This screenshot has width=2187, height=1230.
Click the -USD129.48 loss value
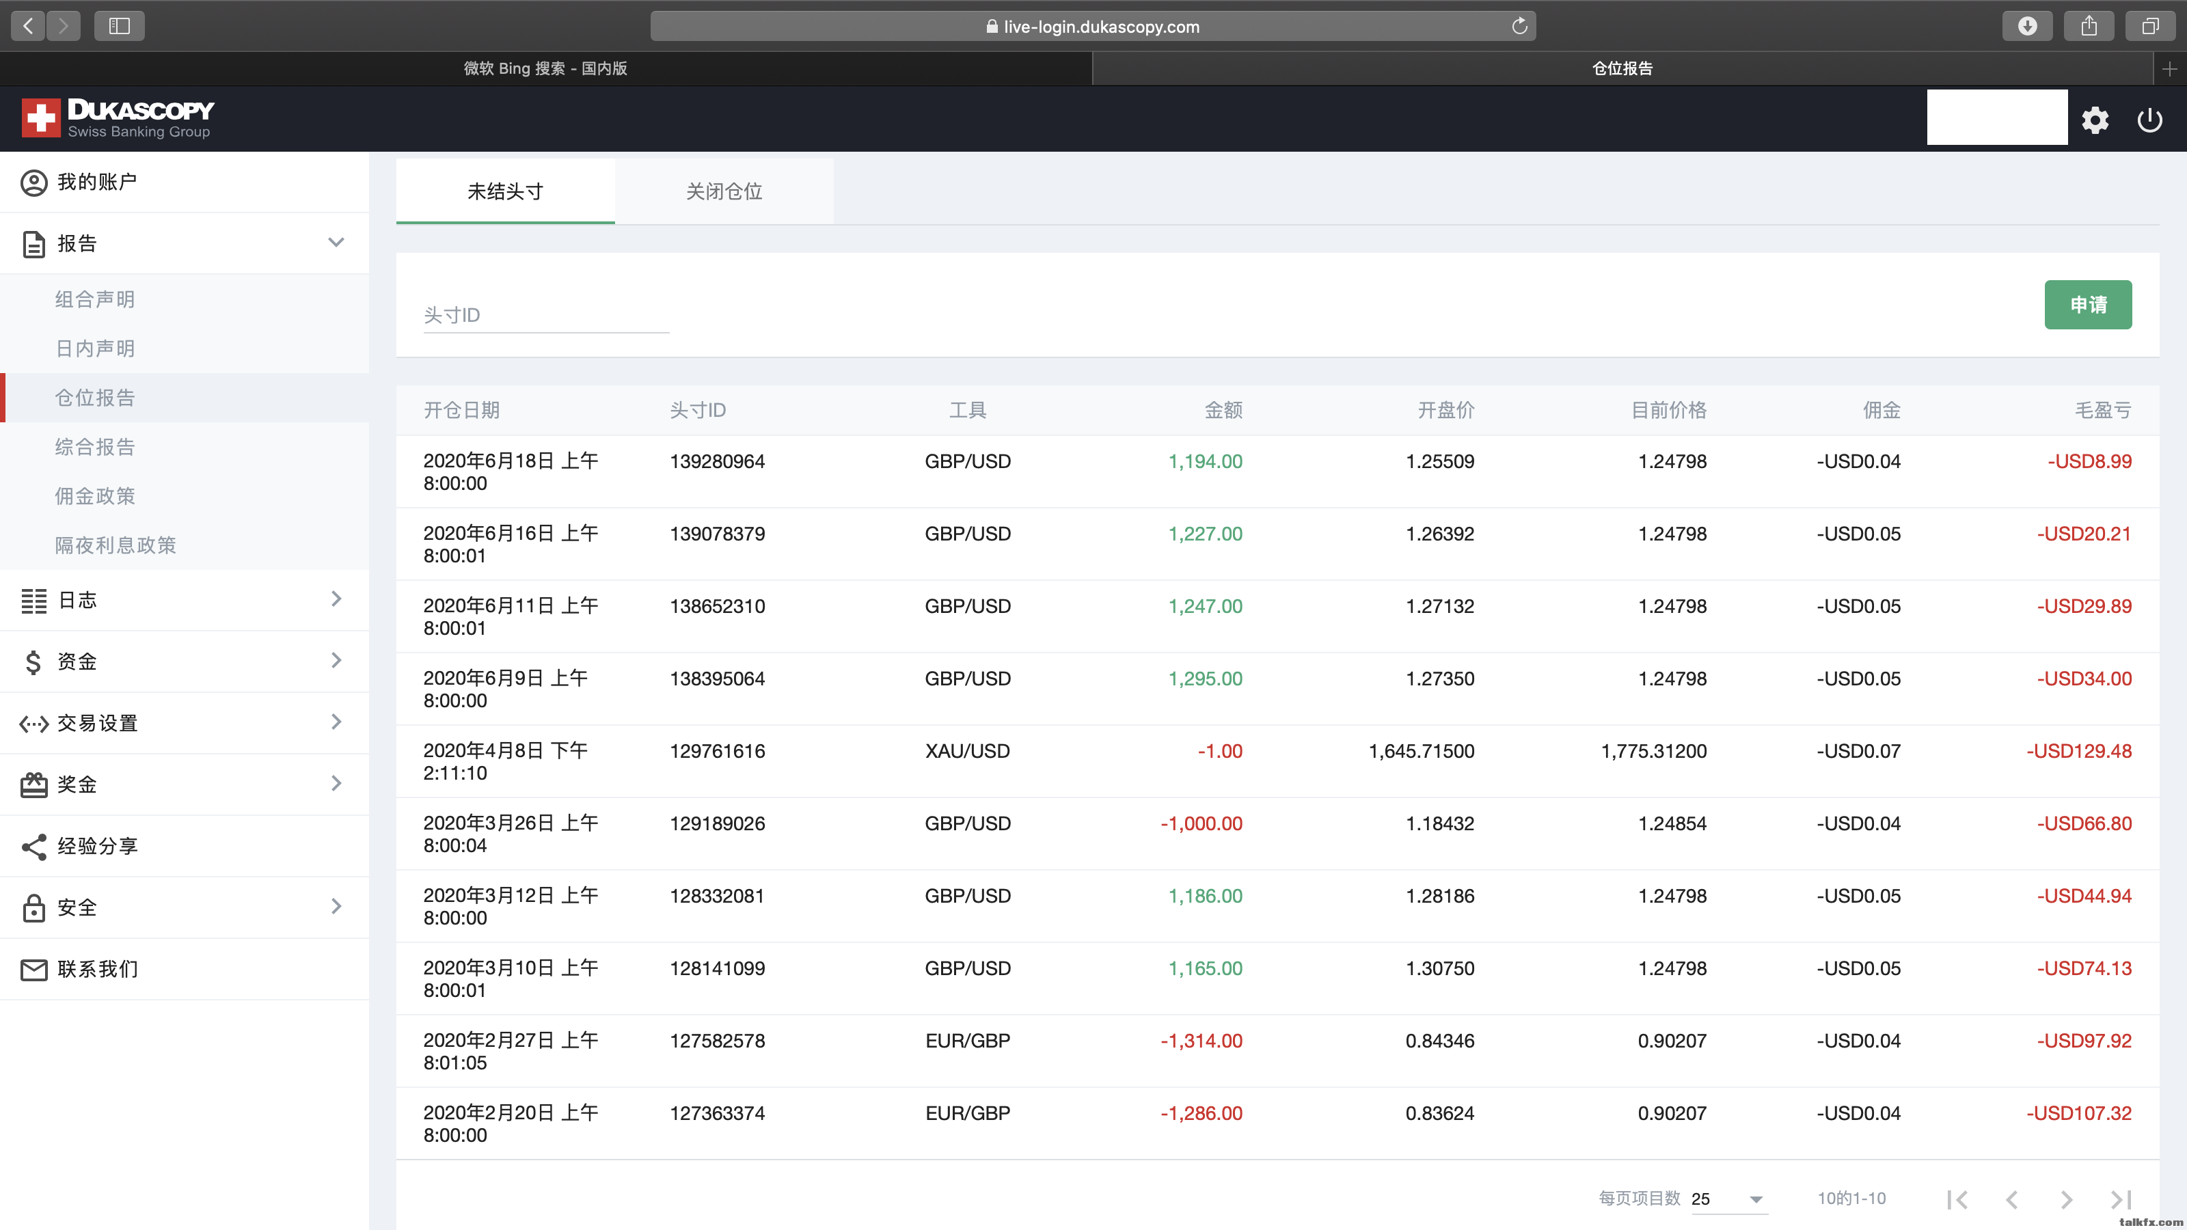click(x=2079, y=751)
